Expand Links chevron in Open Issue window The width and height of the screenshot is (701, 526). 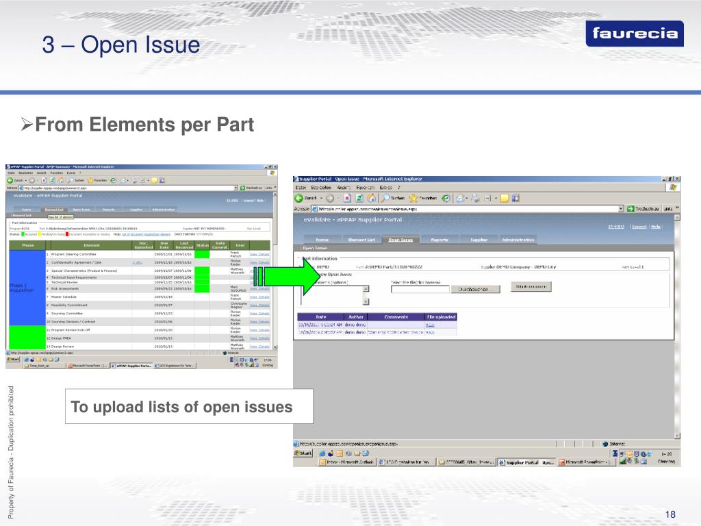677,208
